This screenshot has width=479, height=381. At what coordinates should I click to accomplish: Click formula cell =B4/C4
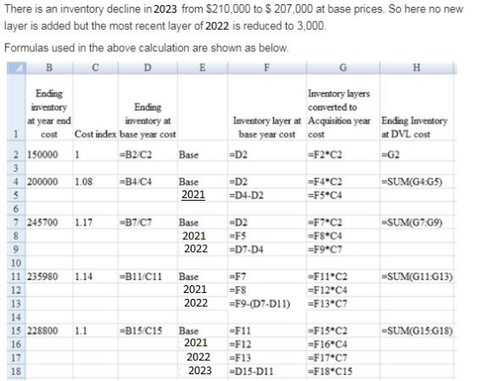click(x=147, y=182)
